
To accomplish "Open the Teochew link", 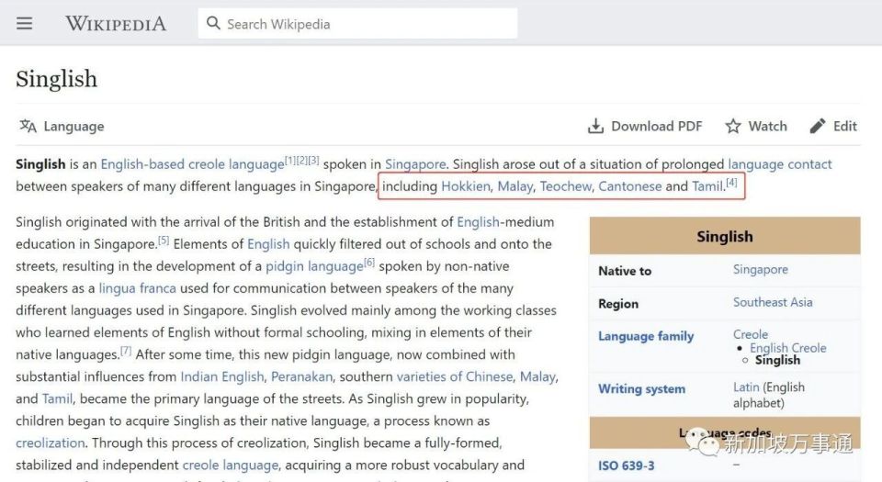I will tap(566, 186).
